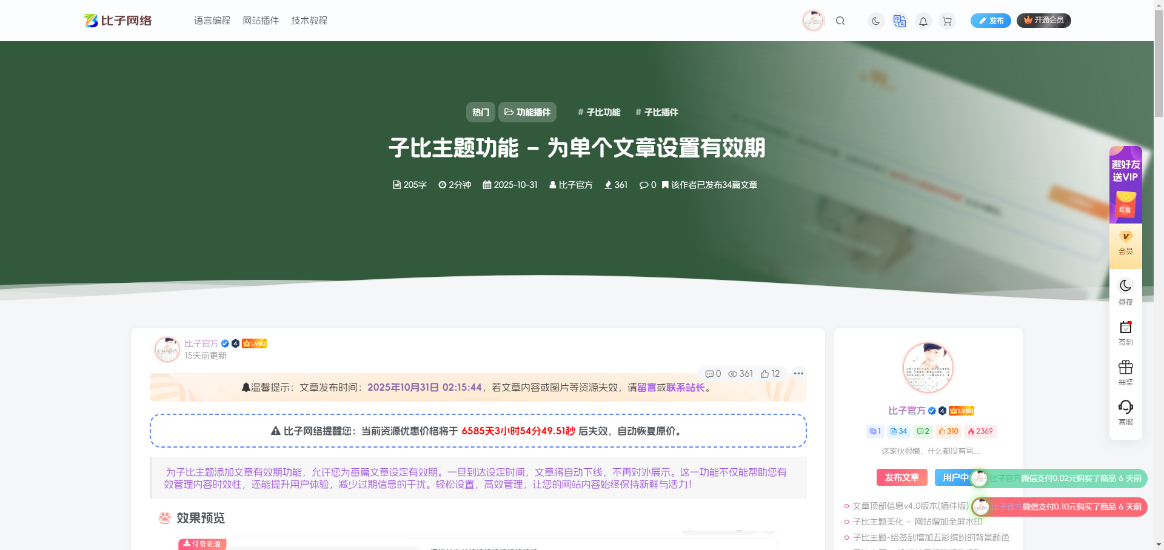The height and width of the screenshot is (550, 1164).
Task: Open the 网站插件 menu item
Action: (x=260, y=20)
